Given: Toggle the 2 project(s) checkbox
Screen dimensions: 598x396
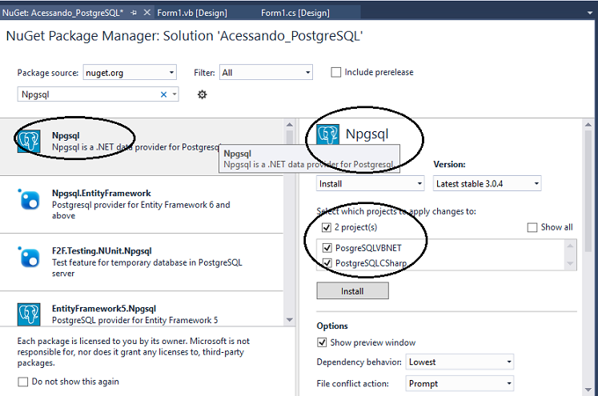Looking at the screenshot, I should click(x=326, y=227).
